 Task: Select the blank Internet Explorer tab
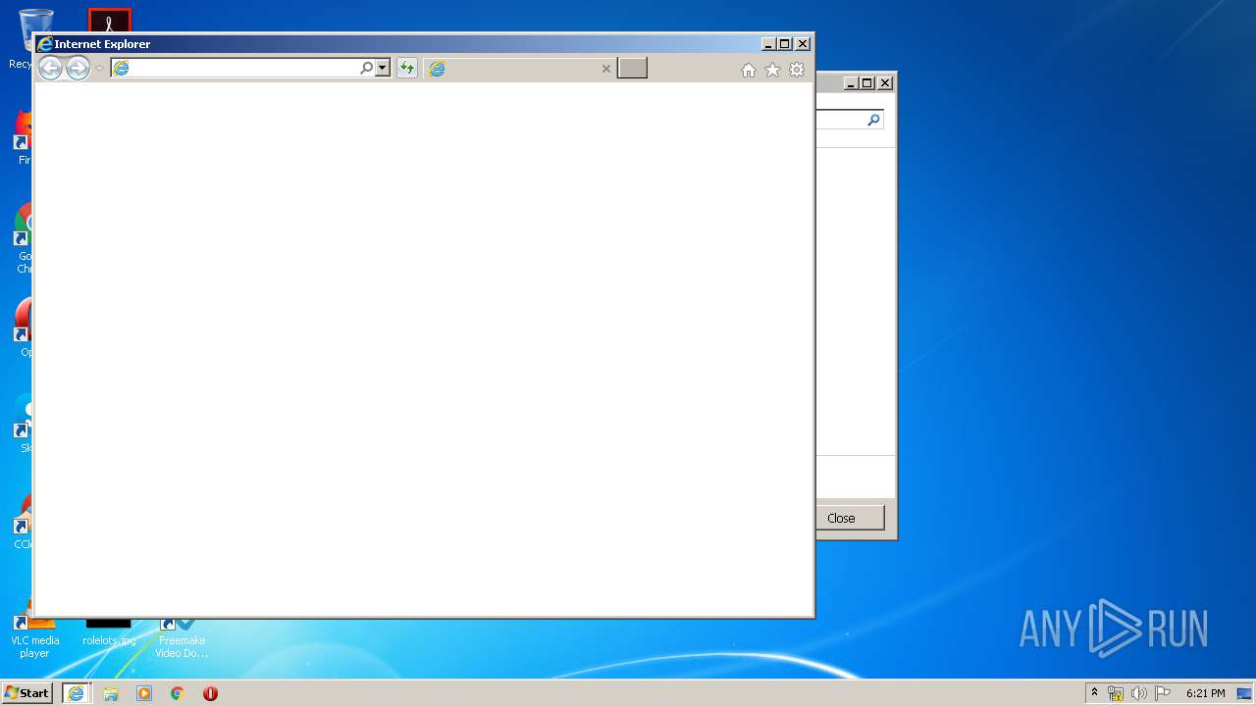[x=520, y=68]
